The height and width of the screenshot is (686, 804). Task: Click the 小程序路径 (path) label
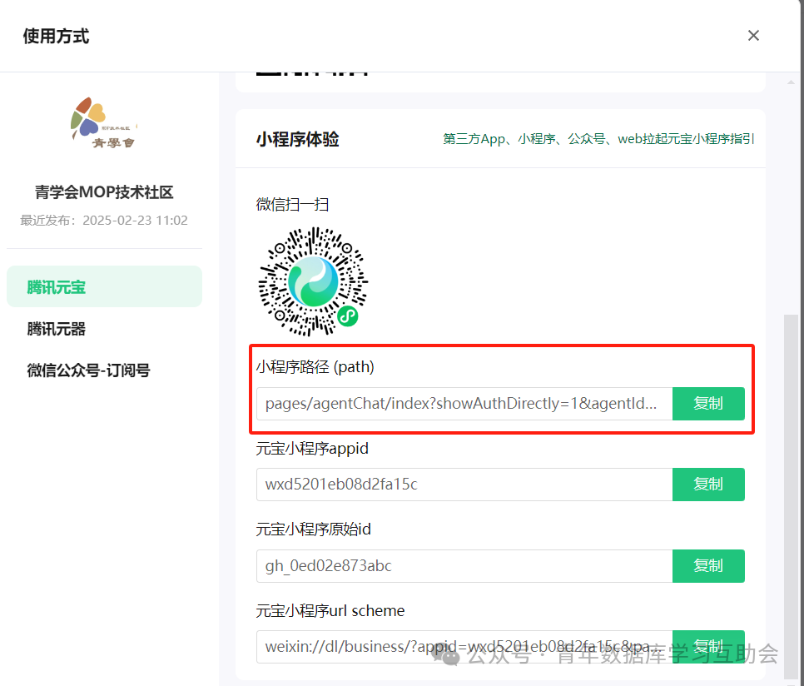[x=315, y=367]
